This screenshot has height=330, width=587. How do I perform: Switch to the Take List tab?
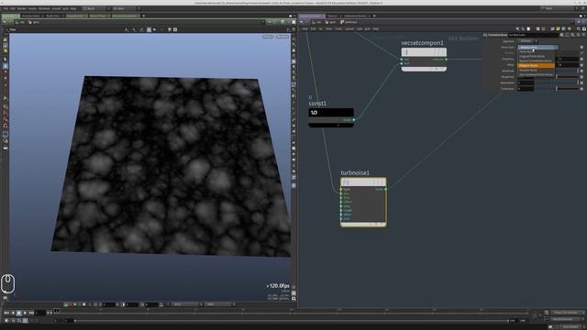(x=332, y=16)
